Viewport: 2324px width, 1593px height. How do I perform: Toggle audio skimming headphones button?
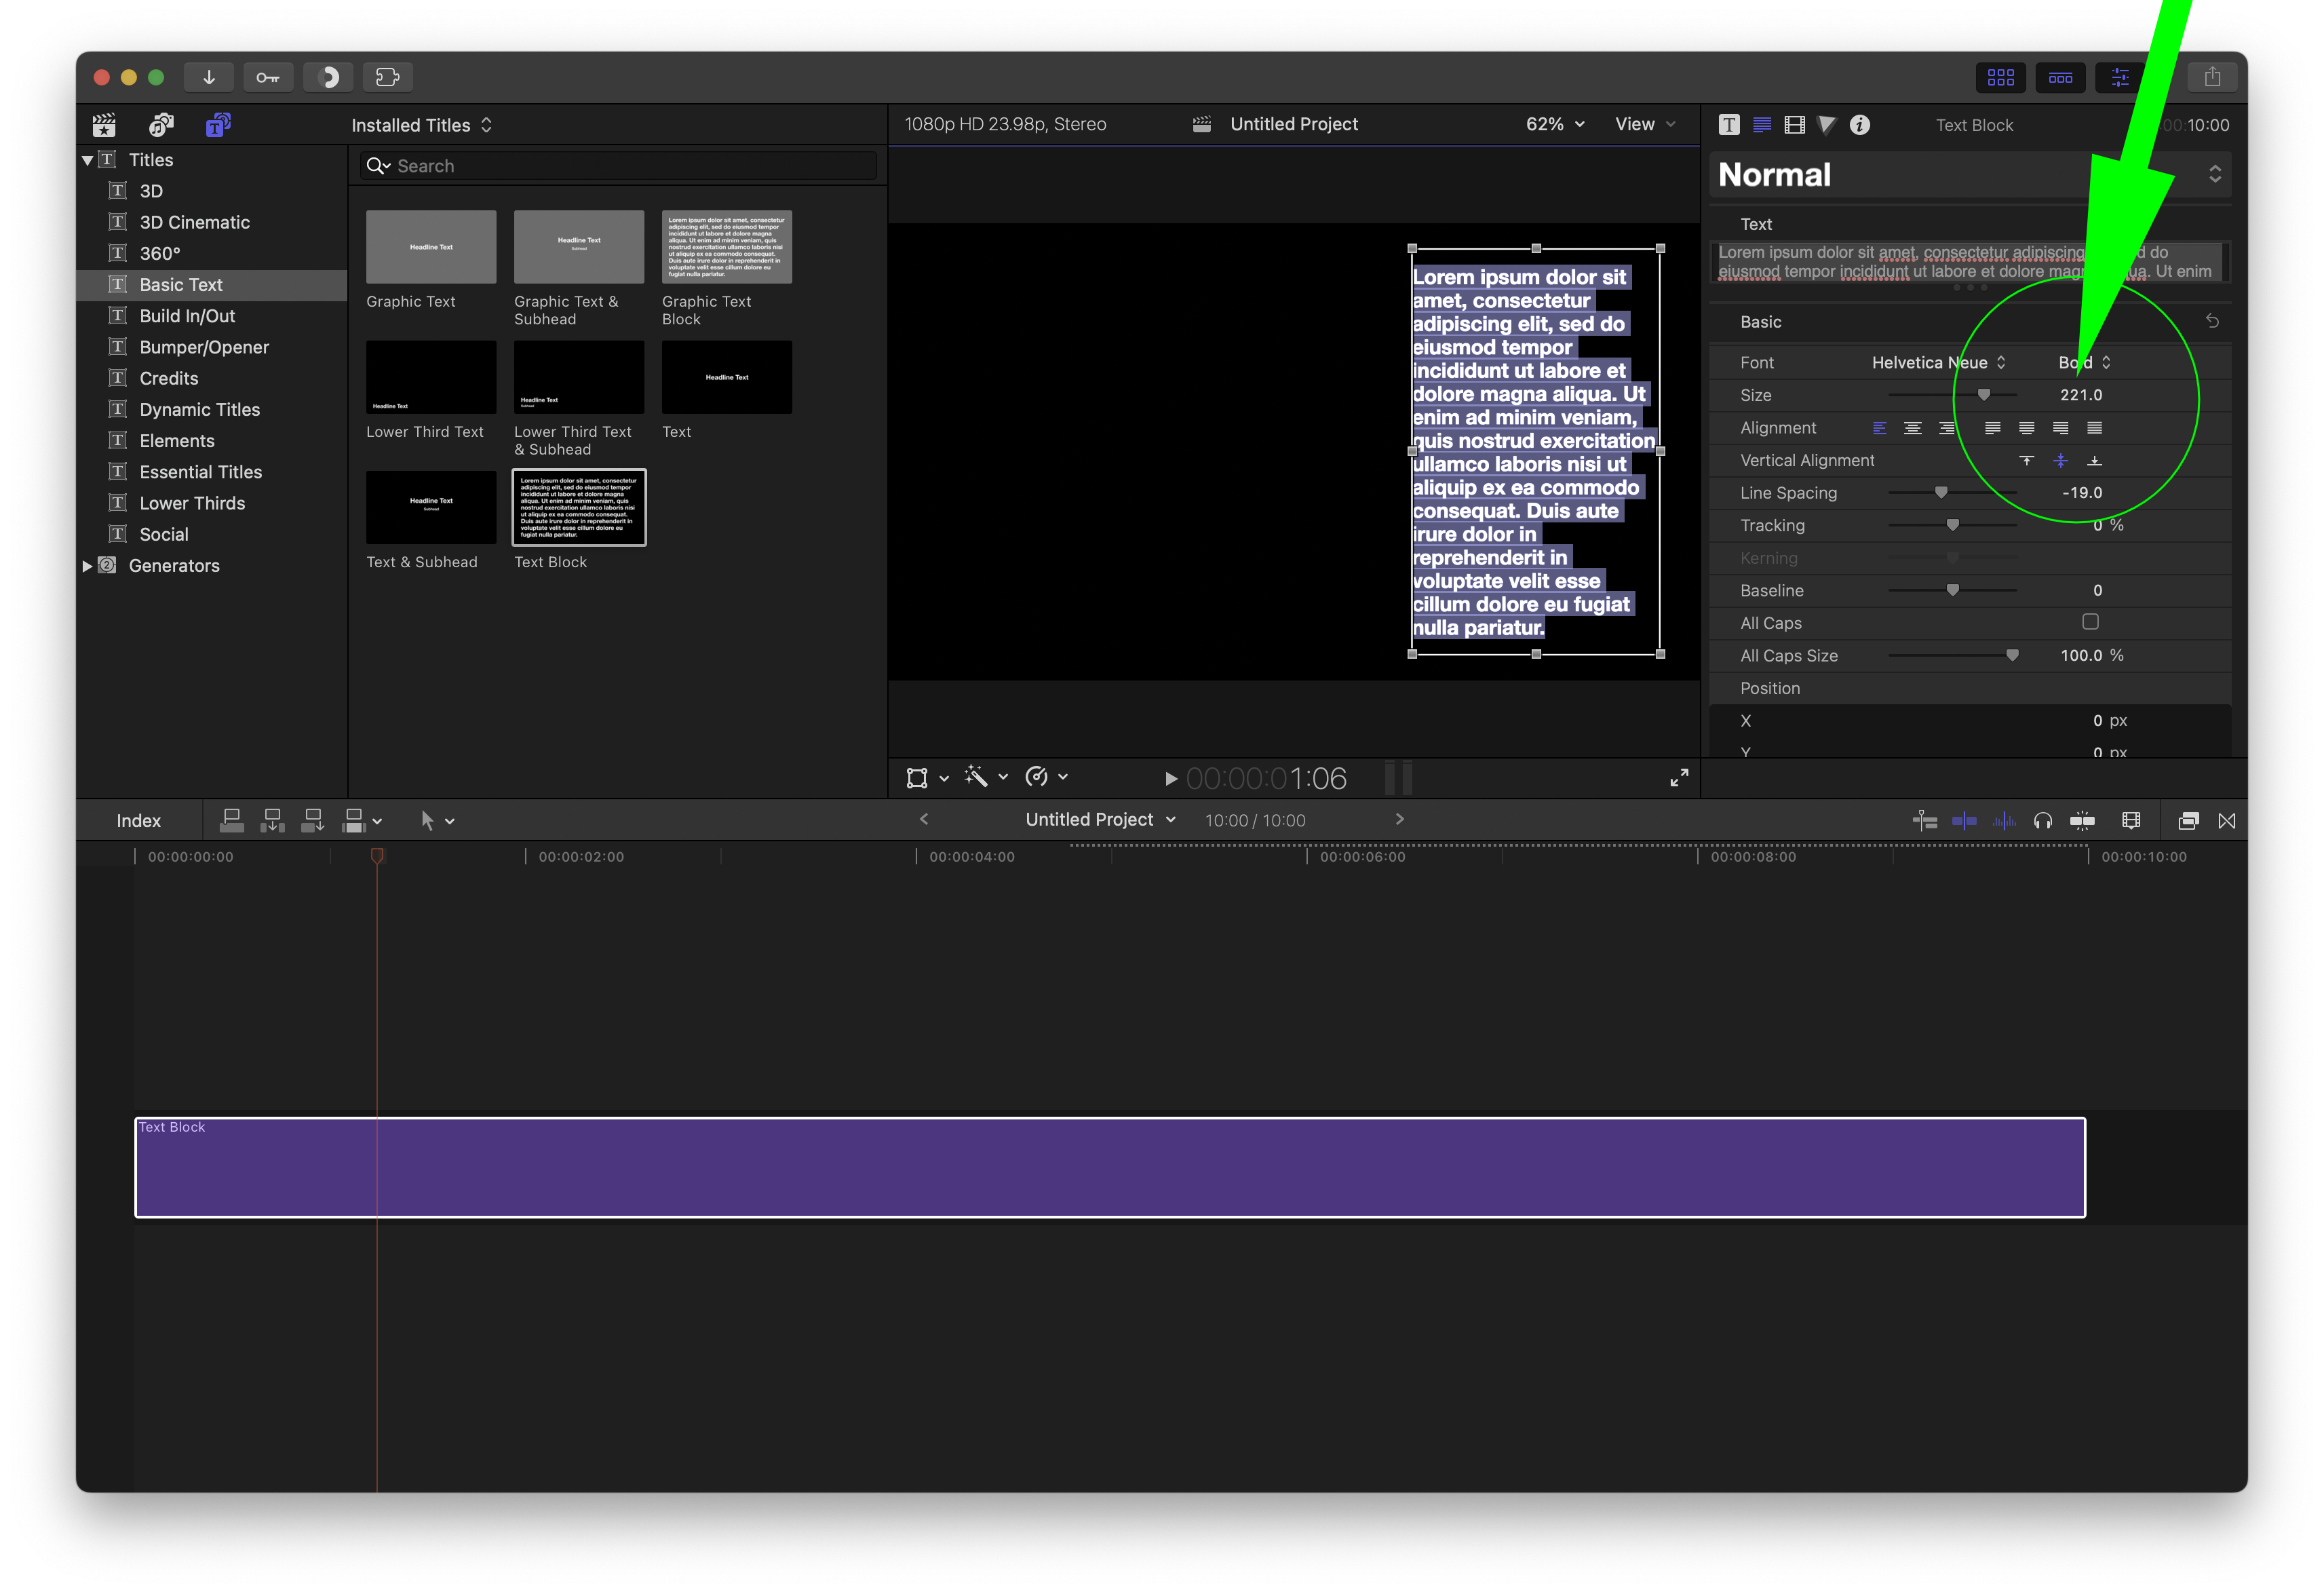[x=2042, y=821]
